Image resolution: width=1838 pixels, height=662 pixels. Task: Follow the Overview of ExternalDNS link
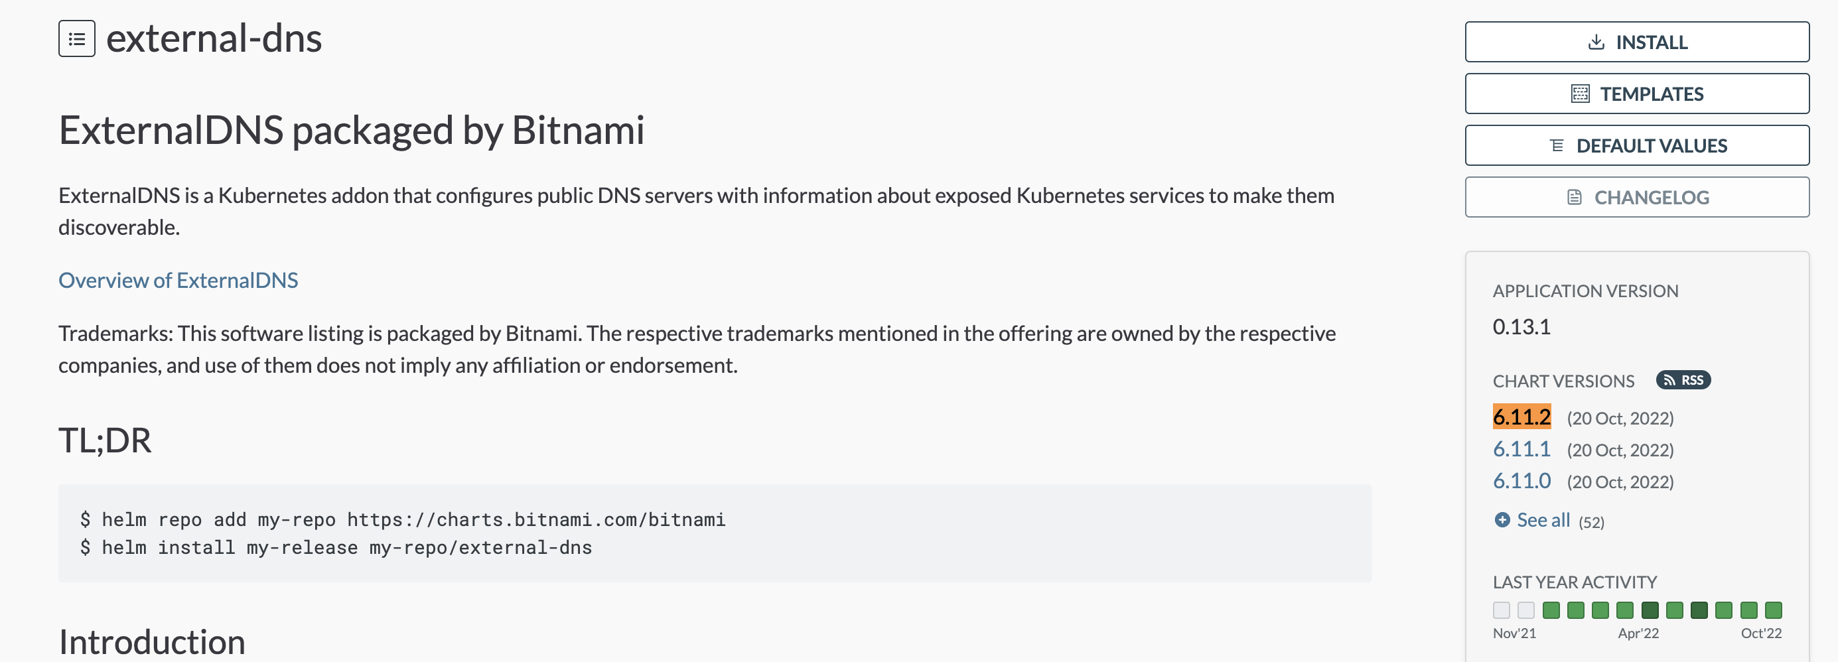pos(178,281)
